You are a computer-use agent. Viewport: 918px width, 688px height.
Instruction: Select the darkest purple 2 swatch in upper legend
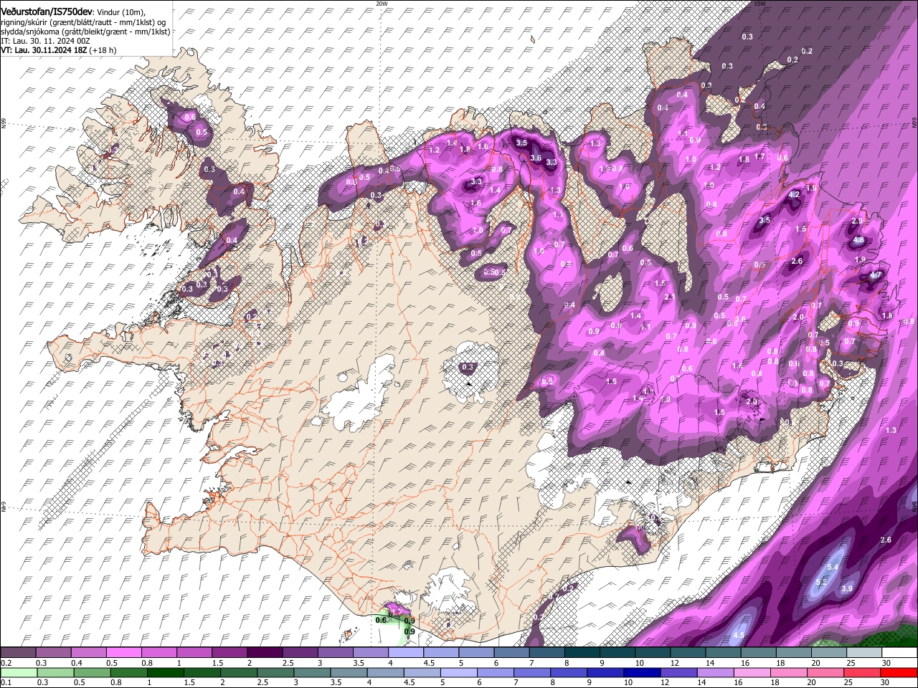click(x=265, y=653)
